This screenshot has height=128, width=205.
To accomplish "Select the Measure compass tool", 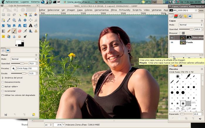I will tap(20, 20).
